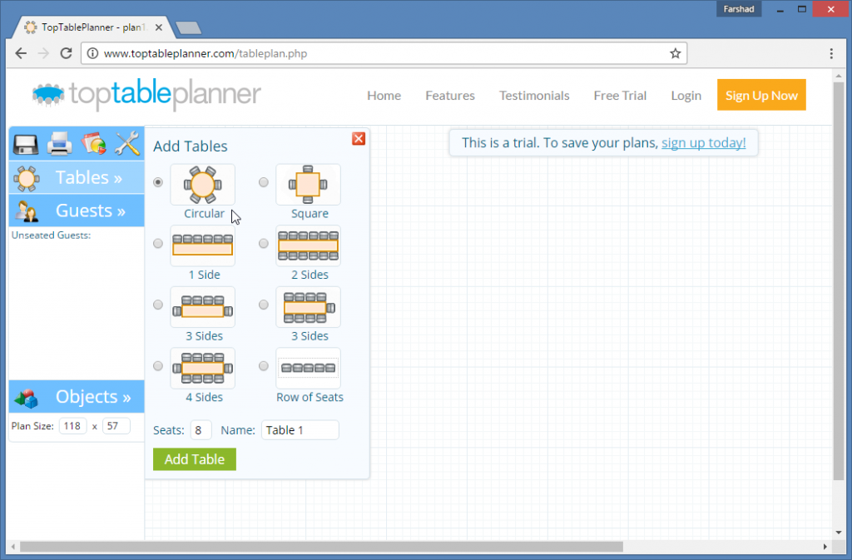The width and height of the screenshot is (852, 560).
Task: Open the wrench and screwdriver settings icon
Action: (x=127, y=144)
